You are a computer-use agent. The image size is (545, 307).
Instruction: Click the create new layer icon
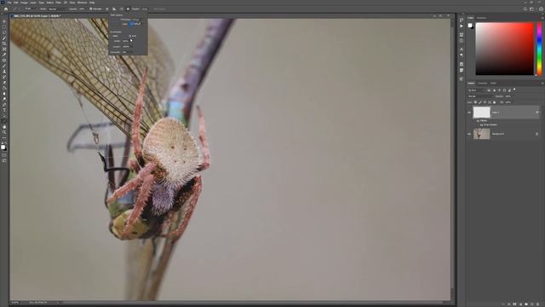click(531, 304)
